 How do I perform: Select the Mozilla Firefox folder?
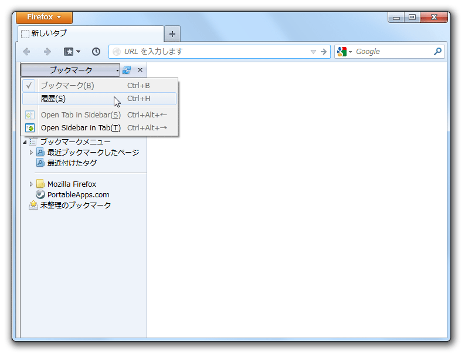click(72, 184)
